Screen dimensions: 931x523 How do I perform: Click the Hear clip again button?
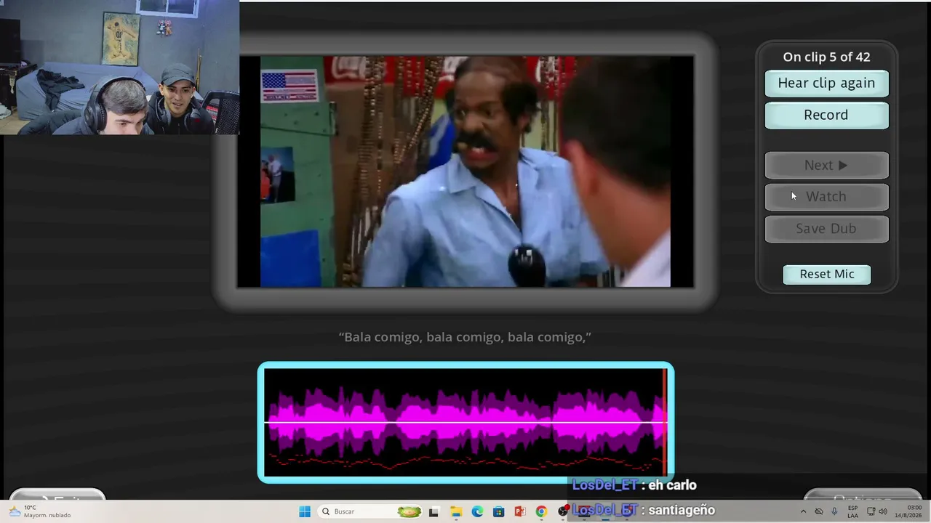click(826, 83)
